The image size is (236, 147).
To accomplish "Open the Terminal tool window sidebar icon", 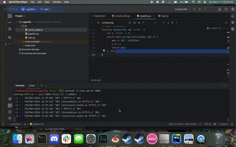I will tap(10, 105).
